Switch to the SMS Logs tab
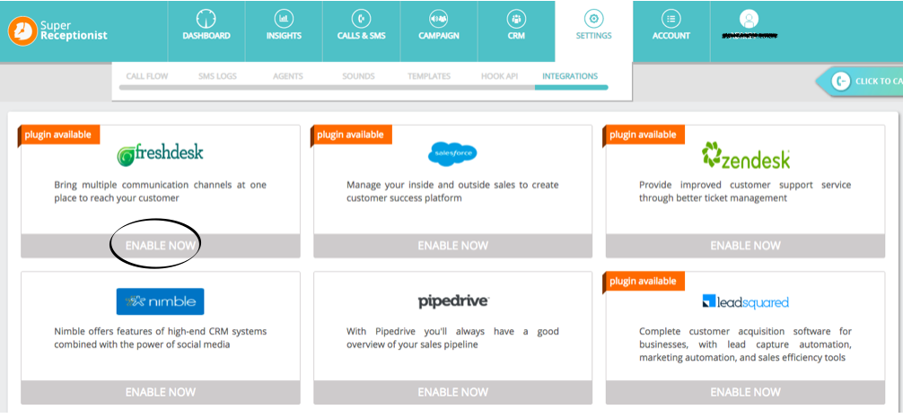 (217, 76)
